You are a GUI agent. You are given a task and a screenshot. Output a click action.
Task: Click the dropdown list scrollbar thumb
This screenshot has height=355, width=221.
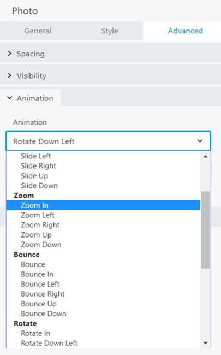(205, 230)
